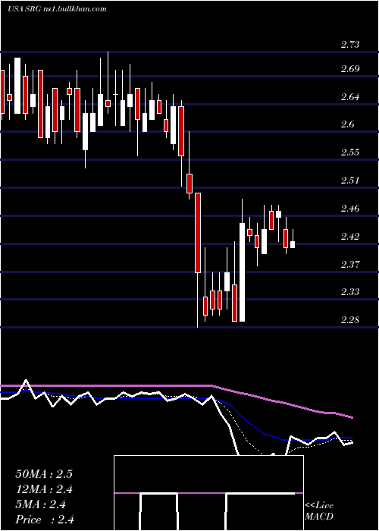Click inside the MACD inset chart box
The image size is (379, 531).
click(x=208, y=493)
